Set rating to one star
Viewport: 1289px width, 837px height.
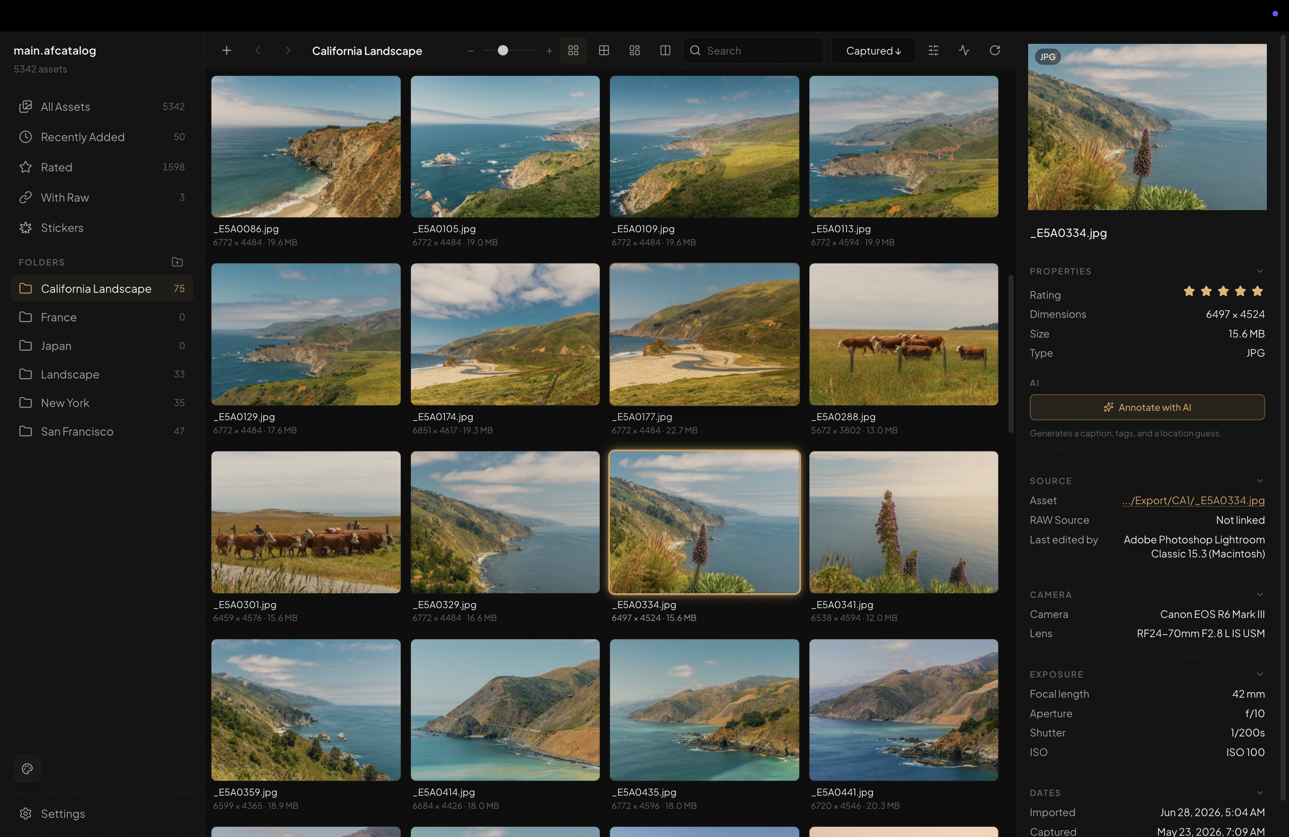click(1189, 291)
